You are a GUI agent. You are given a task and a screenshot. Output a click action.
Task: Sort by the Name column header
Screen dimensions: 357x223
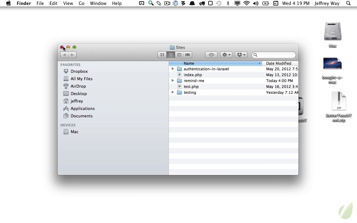(x=215, y=63)
